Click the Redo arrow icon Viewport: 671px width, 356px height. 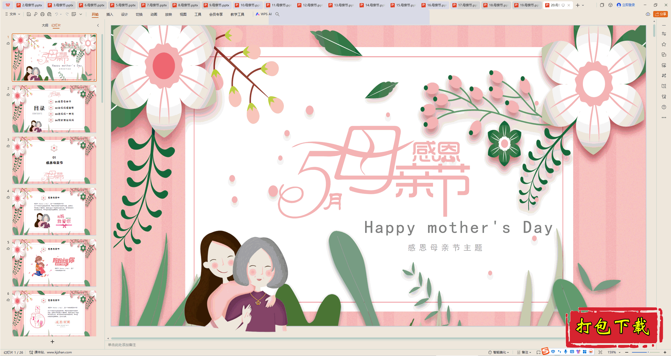(67, 14)
